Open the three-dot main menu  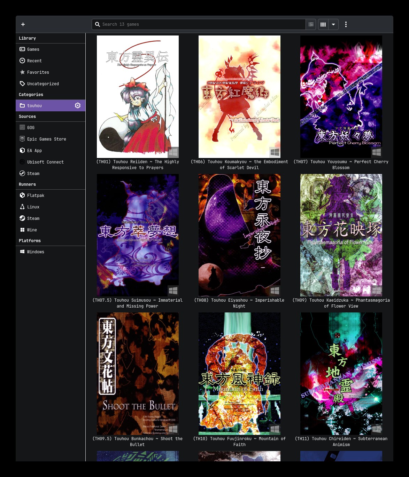[346, 24]
